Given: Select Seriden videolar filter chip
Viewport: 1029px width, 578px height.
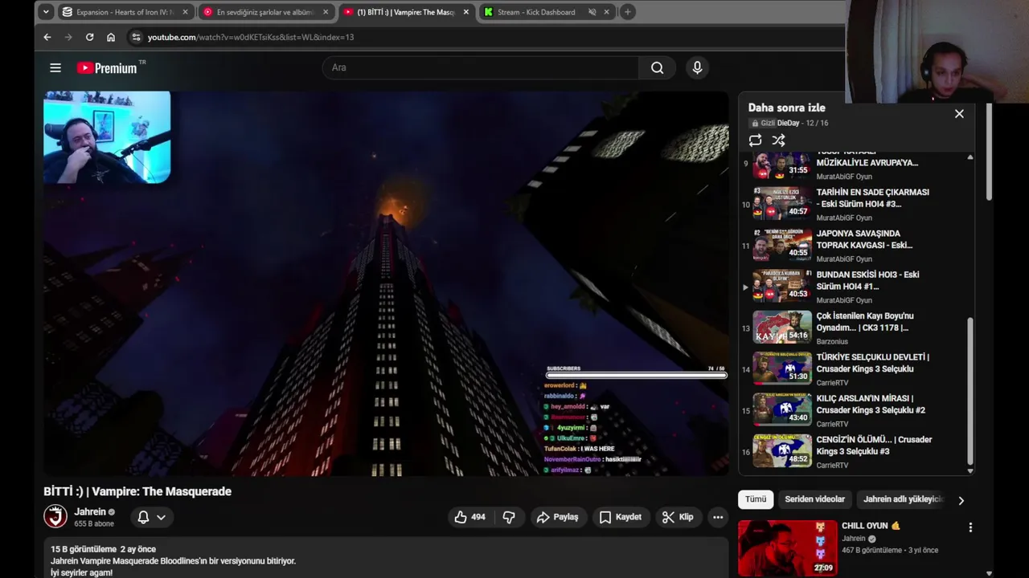Looking at the screenshot, I should click(x=814, y=499).
